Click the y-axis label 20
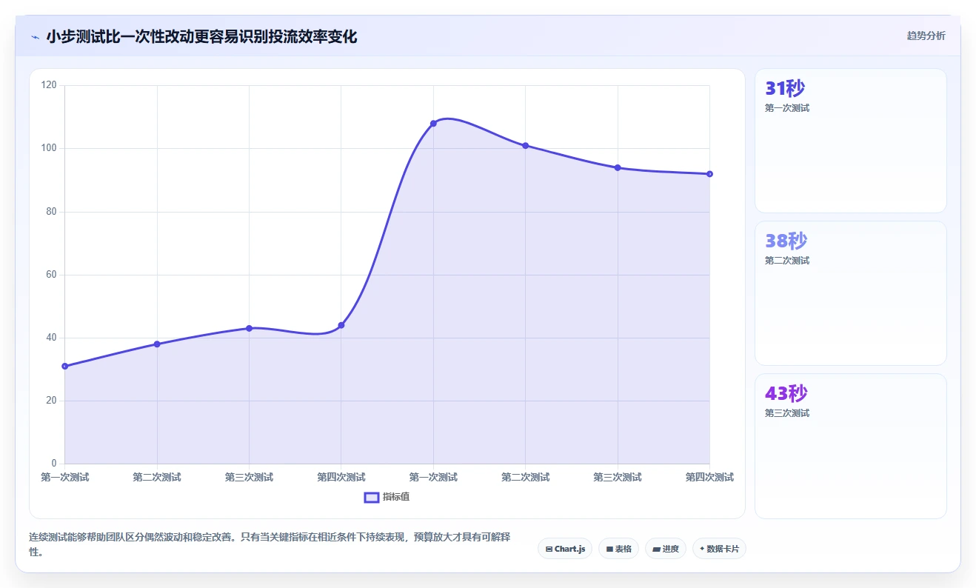 tap(51, 401)
